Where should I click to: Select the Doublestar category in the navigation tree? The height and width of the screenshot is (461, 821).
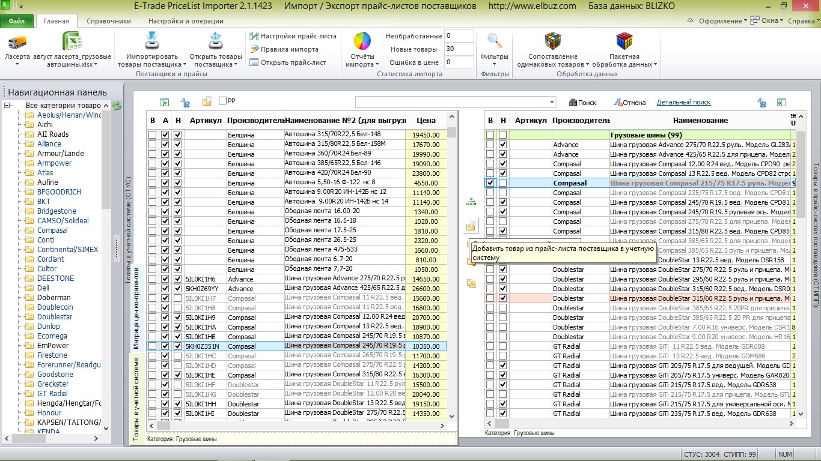(55, 317)
